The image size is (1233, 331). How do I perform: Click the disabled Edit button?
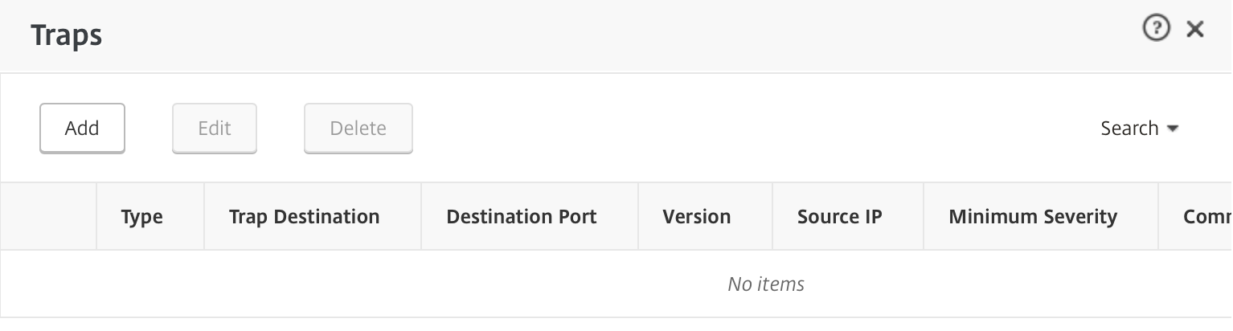coord(215,128)
